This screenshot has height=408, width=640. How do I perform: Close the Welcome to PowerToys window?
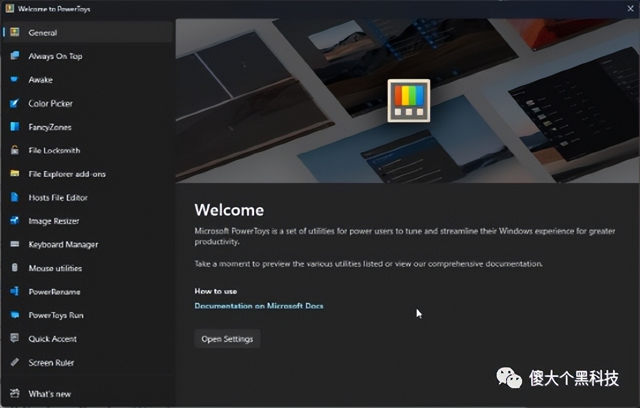(x=630, y=8)
